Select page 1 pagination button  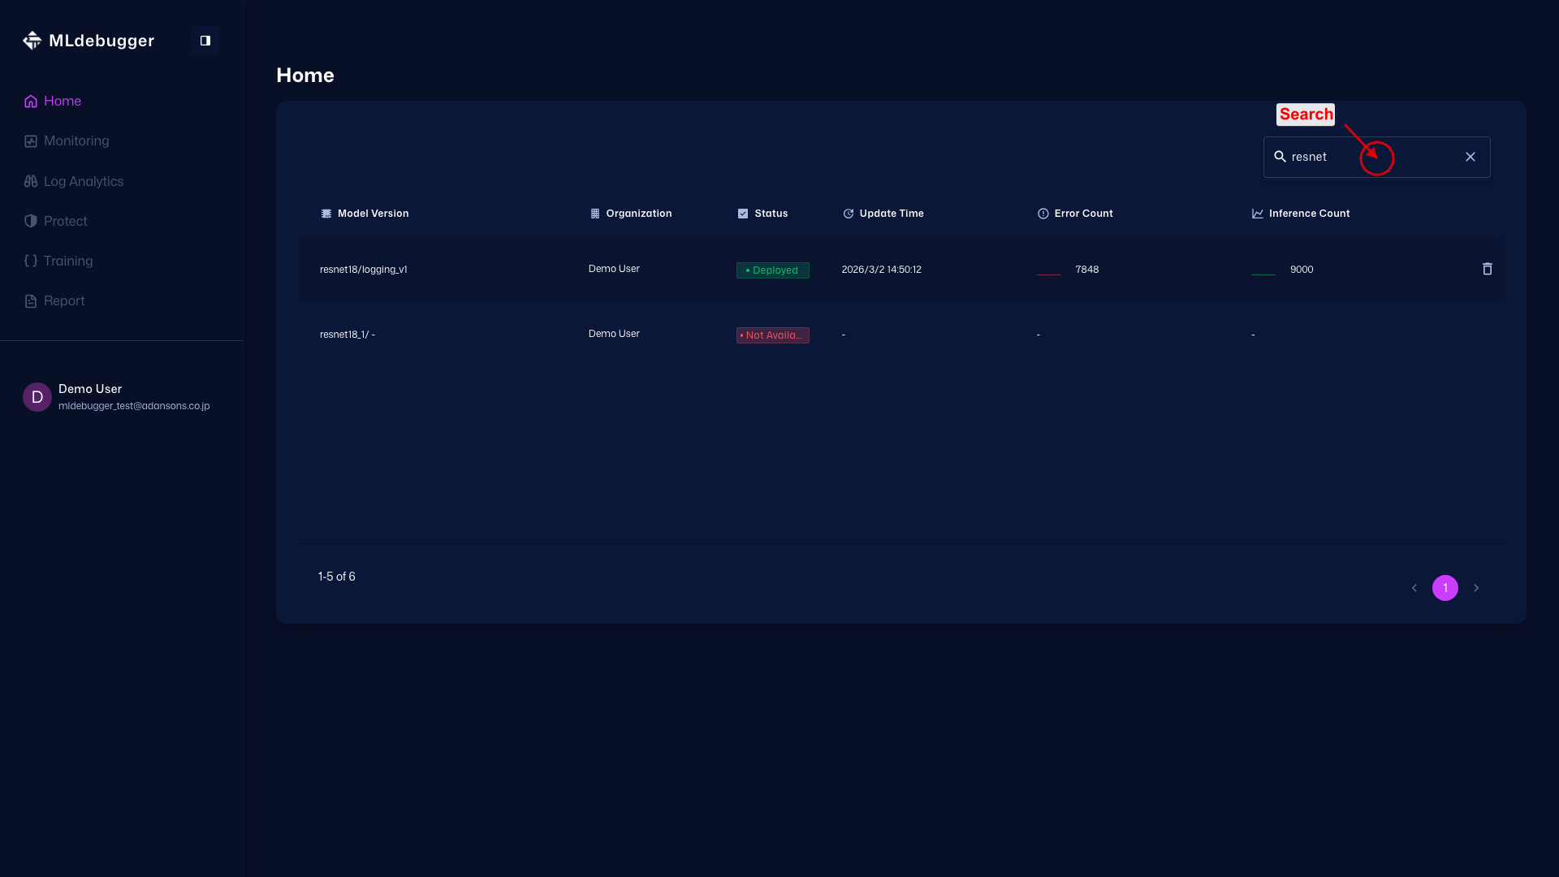(1445, 588)
